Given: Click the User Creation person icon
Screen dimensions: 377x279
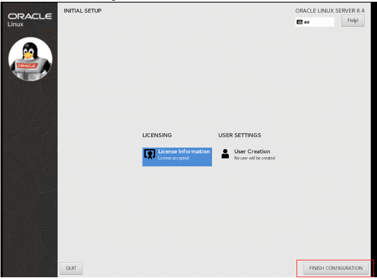Looking at the screenshot, I should [x=226, y=154].
